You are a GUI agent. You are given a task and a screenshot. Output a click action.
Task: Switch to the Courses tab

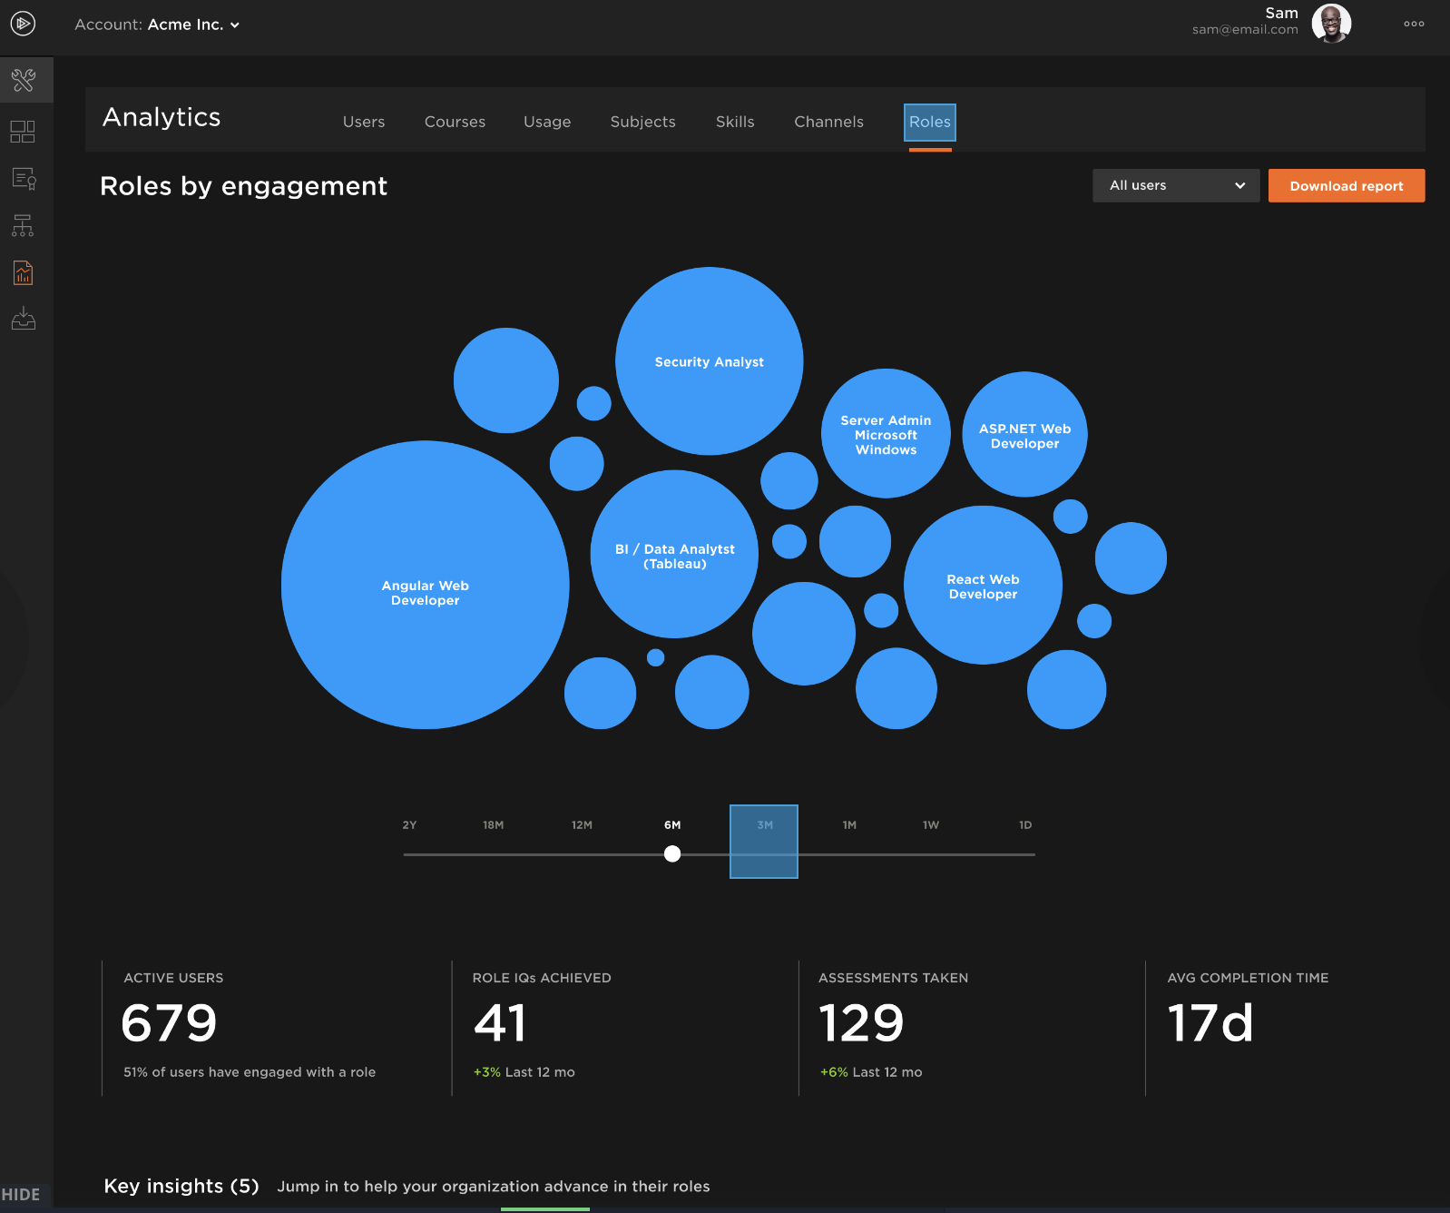(455, 122)
